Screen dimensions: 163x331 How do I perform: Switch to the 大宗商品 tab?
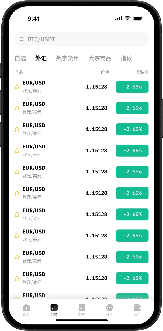[100, 58]
